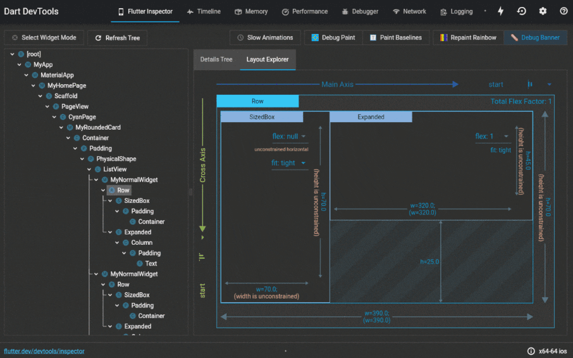This screenshot has height=358, width=573.
Task: Click the Row widget icon in tree
Action: (x=112, y=190)
